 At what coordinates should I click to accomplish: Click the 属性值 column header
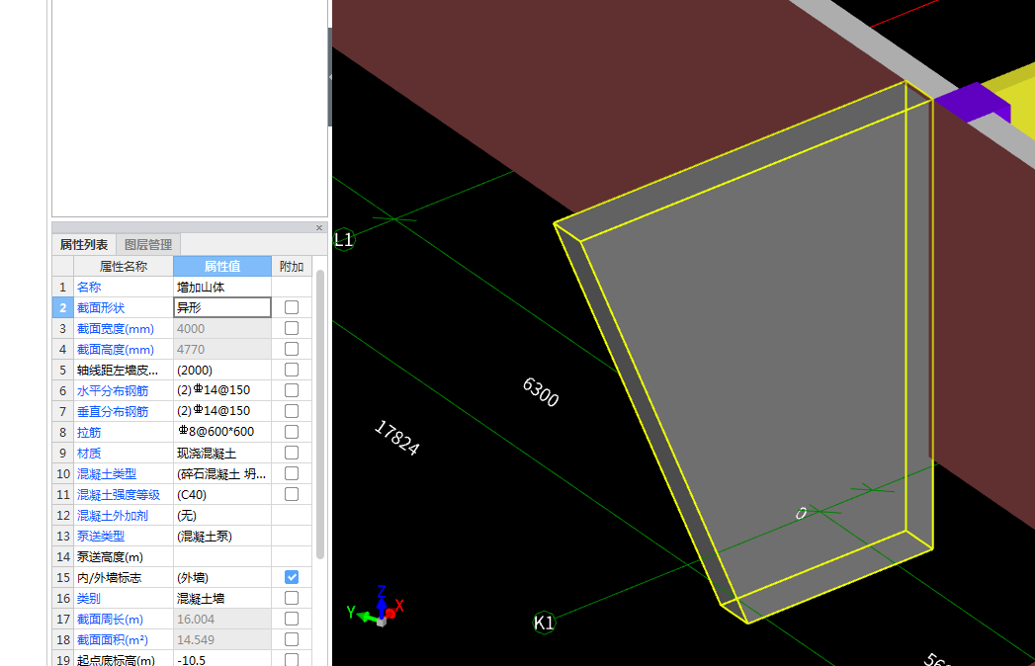click(x=222, y=266)
